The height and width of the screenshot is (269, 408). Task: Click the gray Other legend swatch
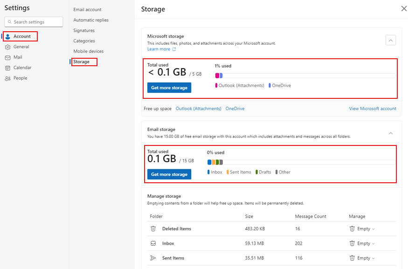(x=277, y=172)
